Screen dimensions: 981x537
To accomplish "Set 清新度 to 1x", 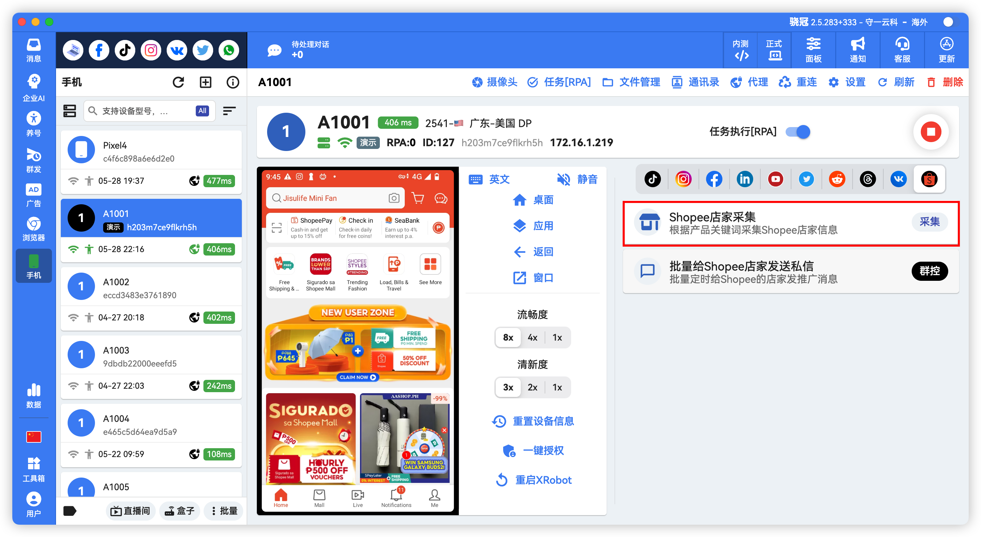I will pos(557,387).
